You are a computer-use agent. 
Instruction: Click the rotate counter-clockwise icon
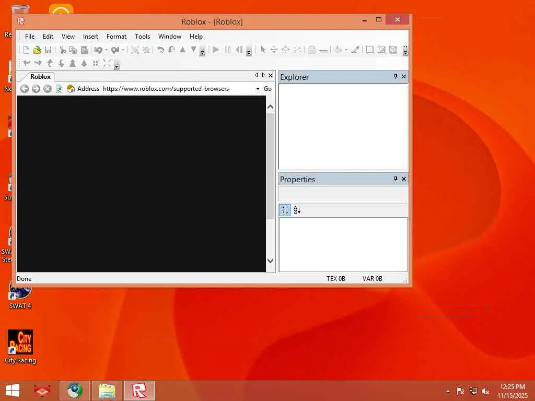pos(160,50)
